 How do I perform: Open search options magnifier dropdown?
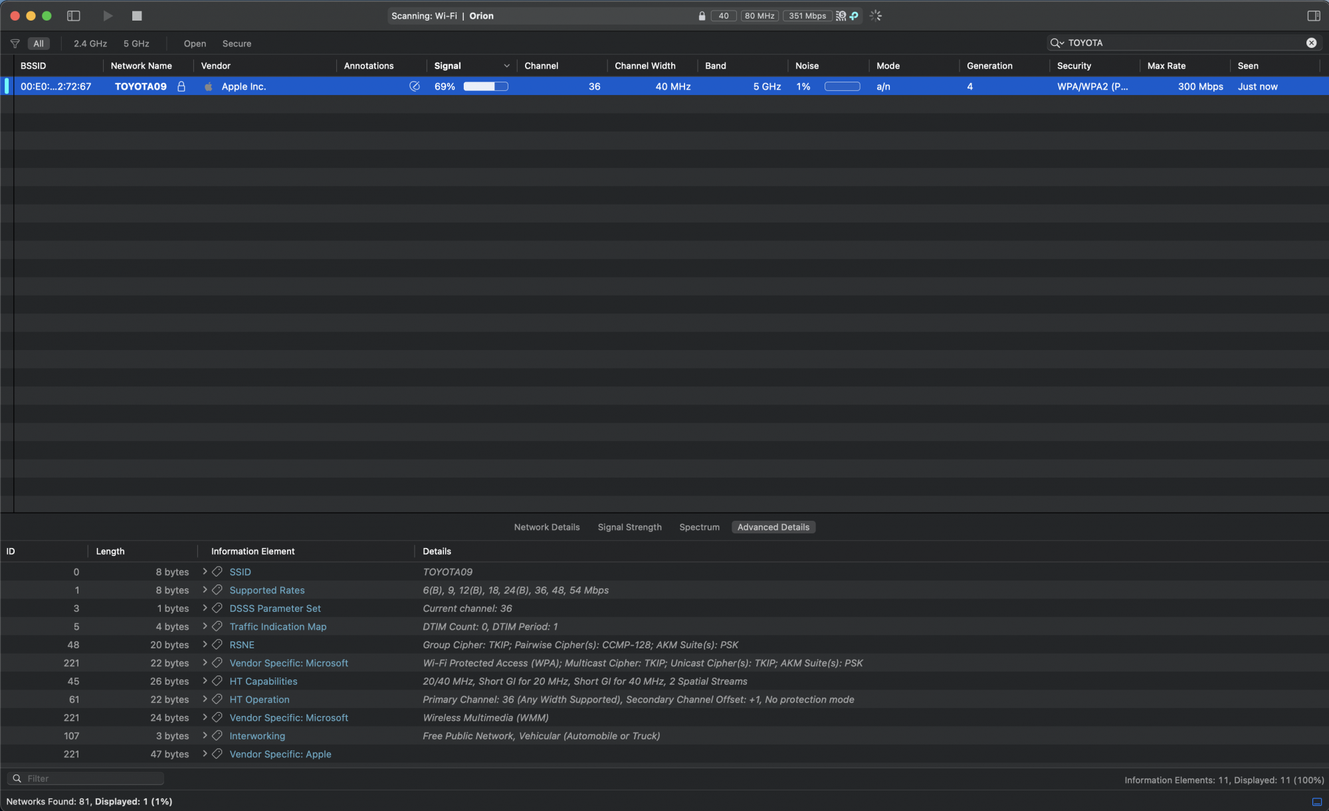coord(1057,43)
